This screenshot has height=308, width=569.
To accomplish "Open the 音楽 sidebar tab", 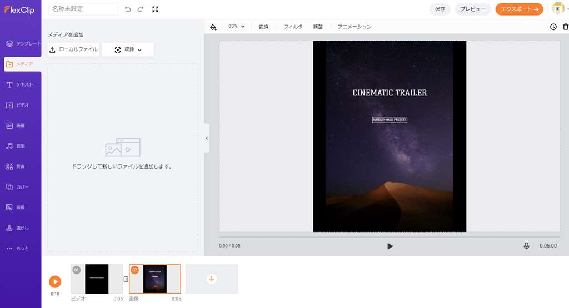I will [x=21, y=146].
